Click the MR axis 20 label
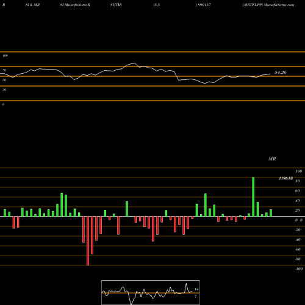This screenshot has height=305, width=305. 298,210
